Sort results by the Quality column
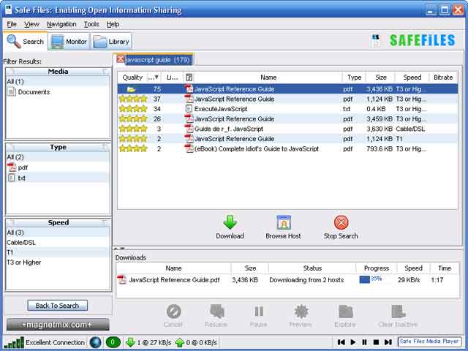Image resolution: width=468 pixels, height=351 pixels. click(x=132, y=78)
